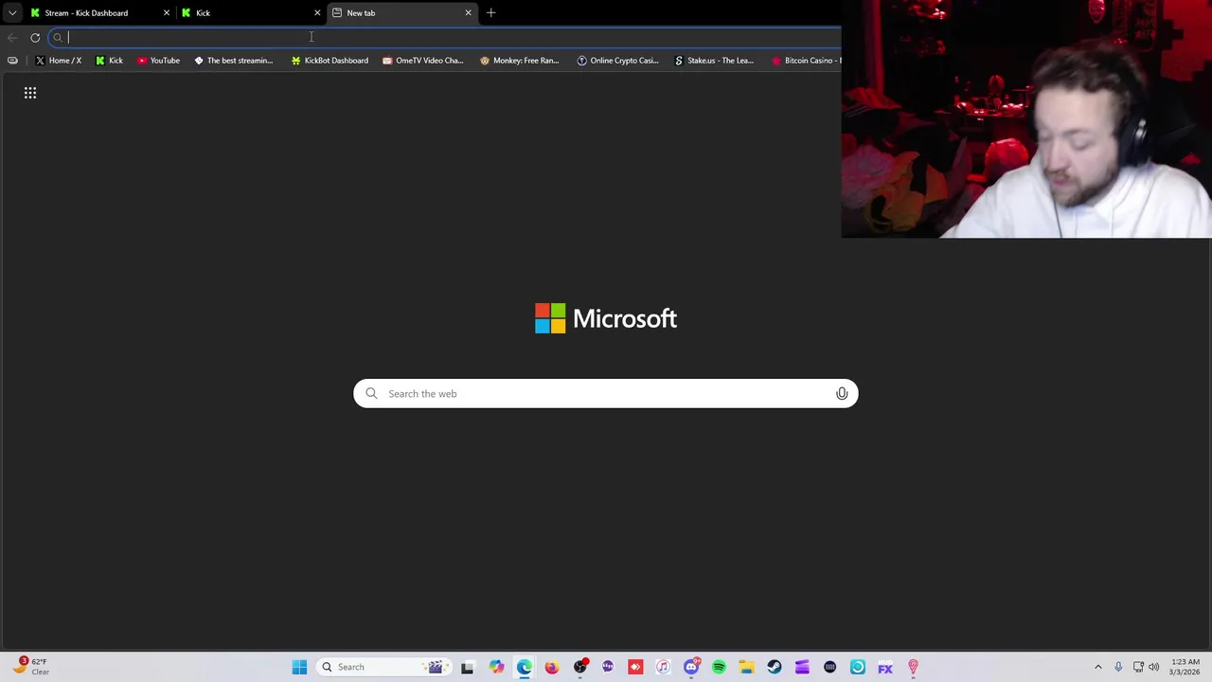Click the microphone tray icon
This screenshot has height=682, width=1212.
coord(1118,667)
